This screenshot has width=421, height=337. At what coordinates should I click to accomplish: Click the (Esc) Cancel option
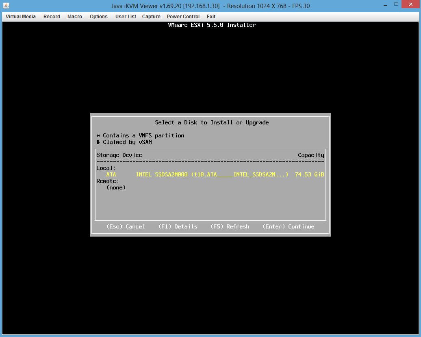pyautogui.click(x=126, y=227)
